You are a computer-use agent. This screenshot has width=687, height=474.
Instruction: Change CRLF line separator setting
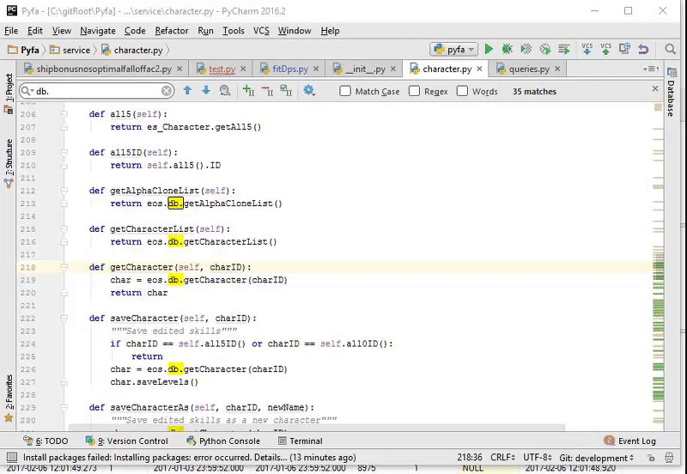click(x=502, y=458)
